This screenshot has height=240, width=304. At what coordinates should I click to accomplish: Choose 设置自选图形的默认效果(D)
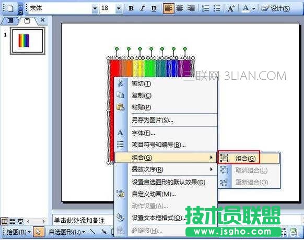pyautogui.click(x=168, y=182)
